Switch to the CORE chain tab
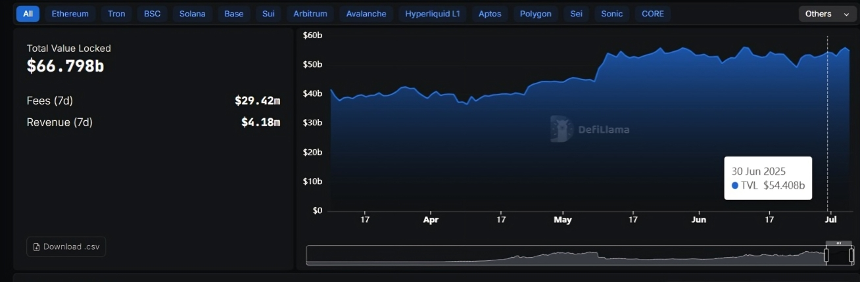Screen dimensions: 860x282 point(653,14)
